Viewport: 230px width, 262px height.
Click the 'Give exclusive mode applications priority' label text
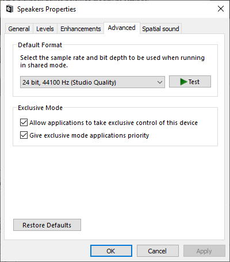point(89,135)
